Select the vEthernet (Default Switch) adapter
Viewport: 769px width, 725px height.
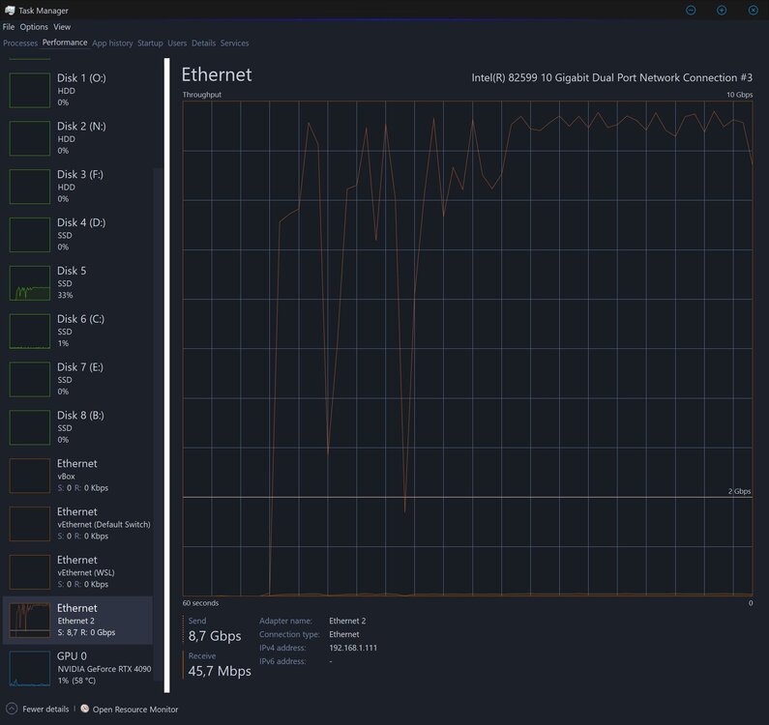point(78,524)
